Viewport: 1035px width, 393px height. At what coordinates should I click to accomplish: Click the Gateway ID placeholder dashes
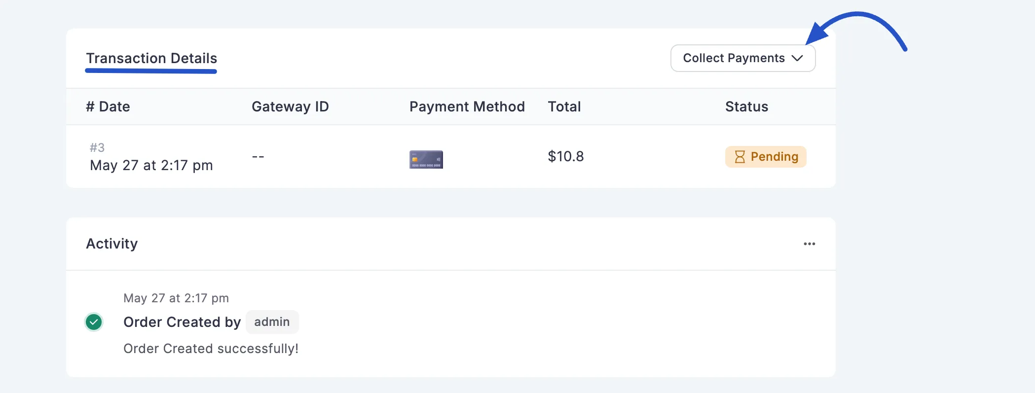coord(258,156)
